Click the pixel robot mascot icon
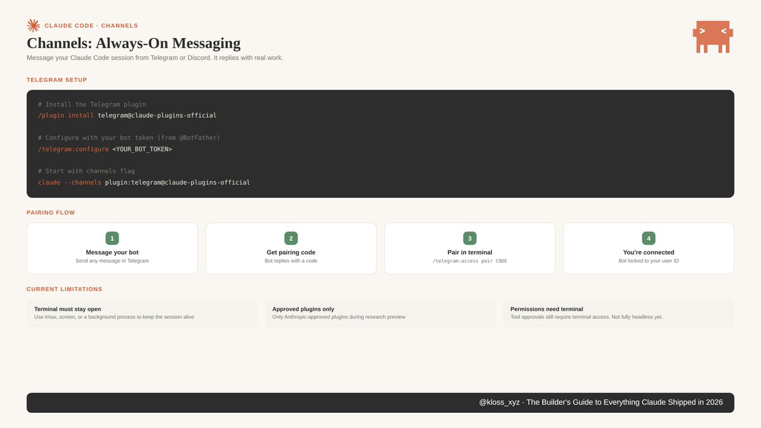Screen dimensions: 761x428 [713, 37]
